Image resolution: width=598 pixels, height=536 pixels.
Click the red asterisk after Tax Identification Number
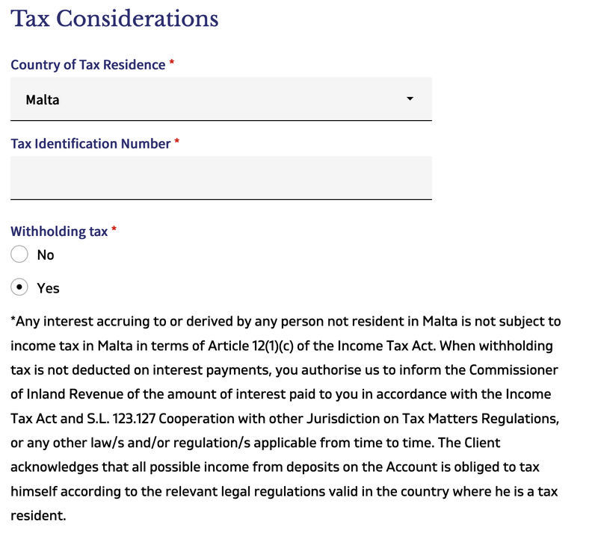click(x=177, y=143)
